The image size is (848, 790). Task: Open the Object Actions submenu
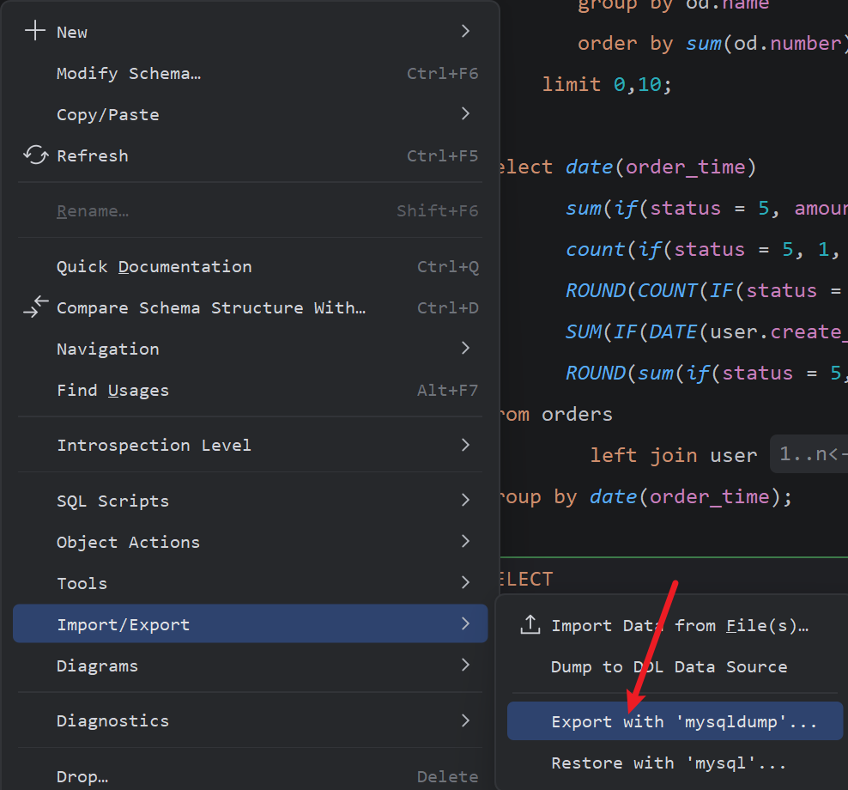pos(251,542)
